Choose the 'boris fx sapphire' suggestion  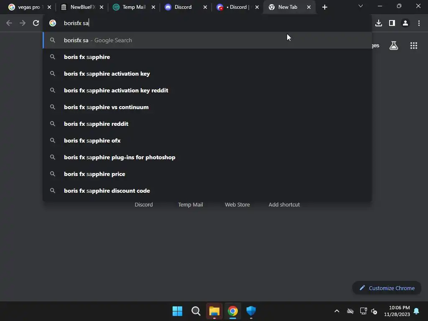point(207,57)
